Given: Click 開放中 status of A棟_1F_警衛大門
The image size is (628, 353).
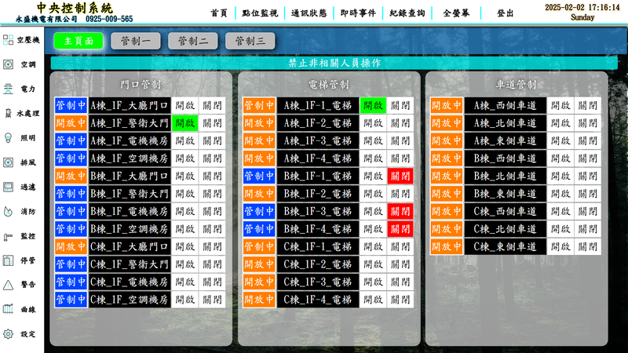Looking at the screenshot, I should (x=71, y=123).
